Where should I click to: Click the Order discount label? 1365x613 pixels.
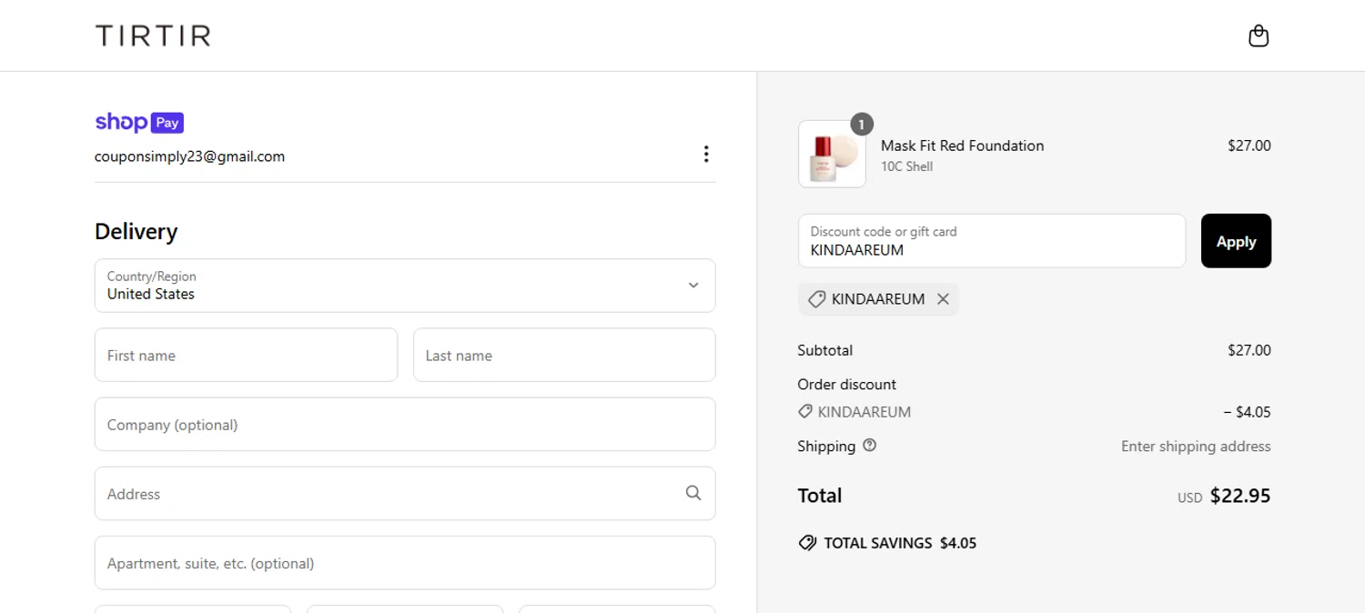(847, 385)
